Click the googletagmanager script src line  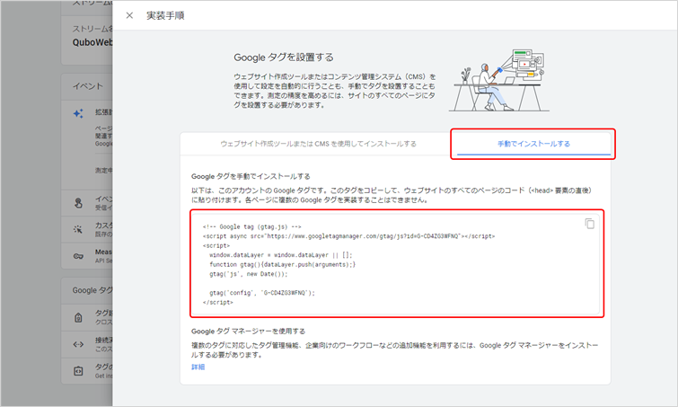point(349,236)
